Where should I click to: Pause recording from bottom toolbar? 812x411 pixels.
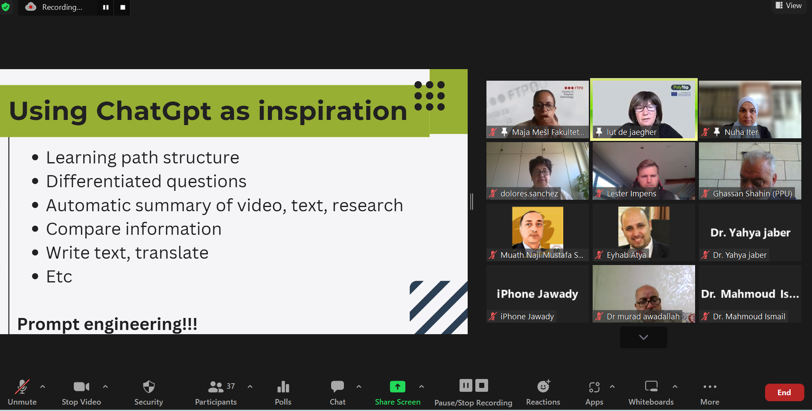[466, 386]
